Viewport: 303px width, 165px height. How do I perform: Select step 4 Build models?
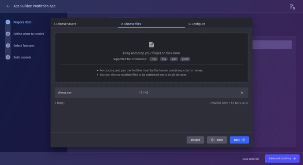22,57
